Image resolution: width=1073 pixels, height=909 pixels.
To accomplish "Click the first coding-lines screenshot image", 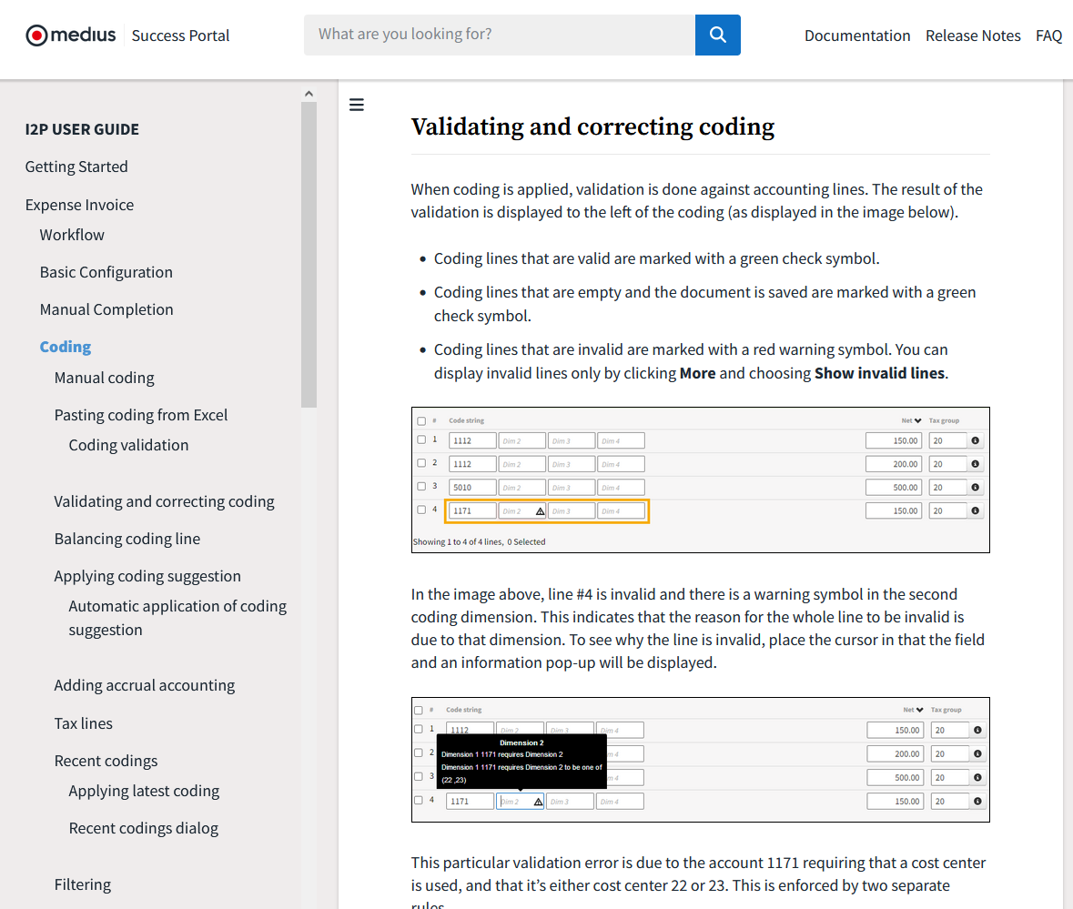I will tap(700, 480).
